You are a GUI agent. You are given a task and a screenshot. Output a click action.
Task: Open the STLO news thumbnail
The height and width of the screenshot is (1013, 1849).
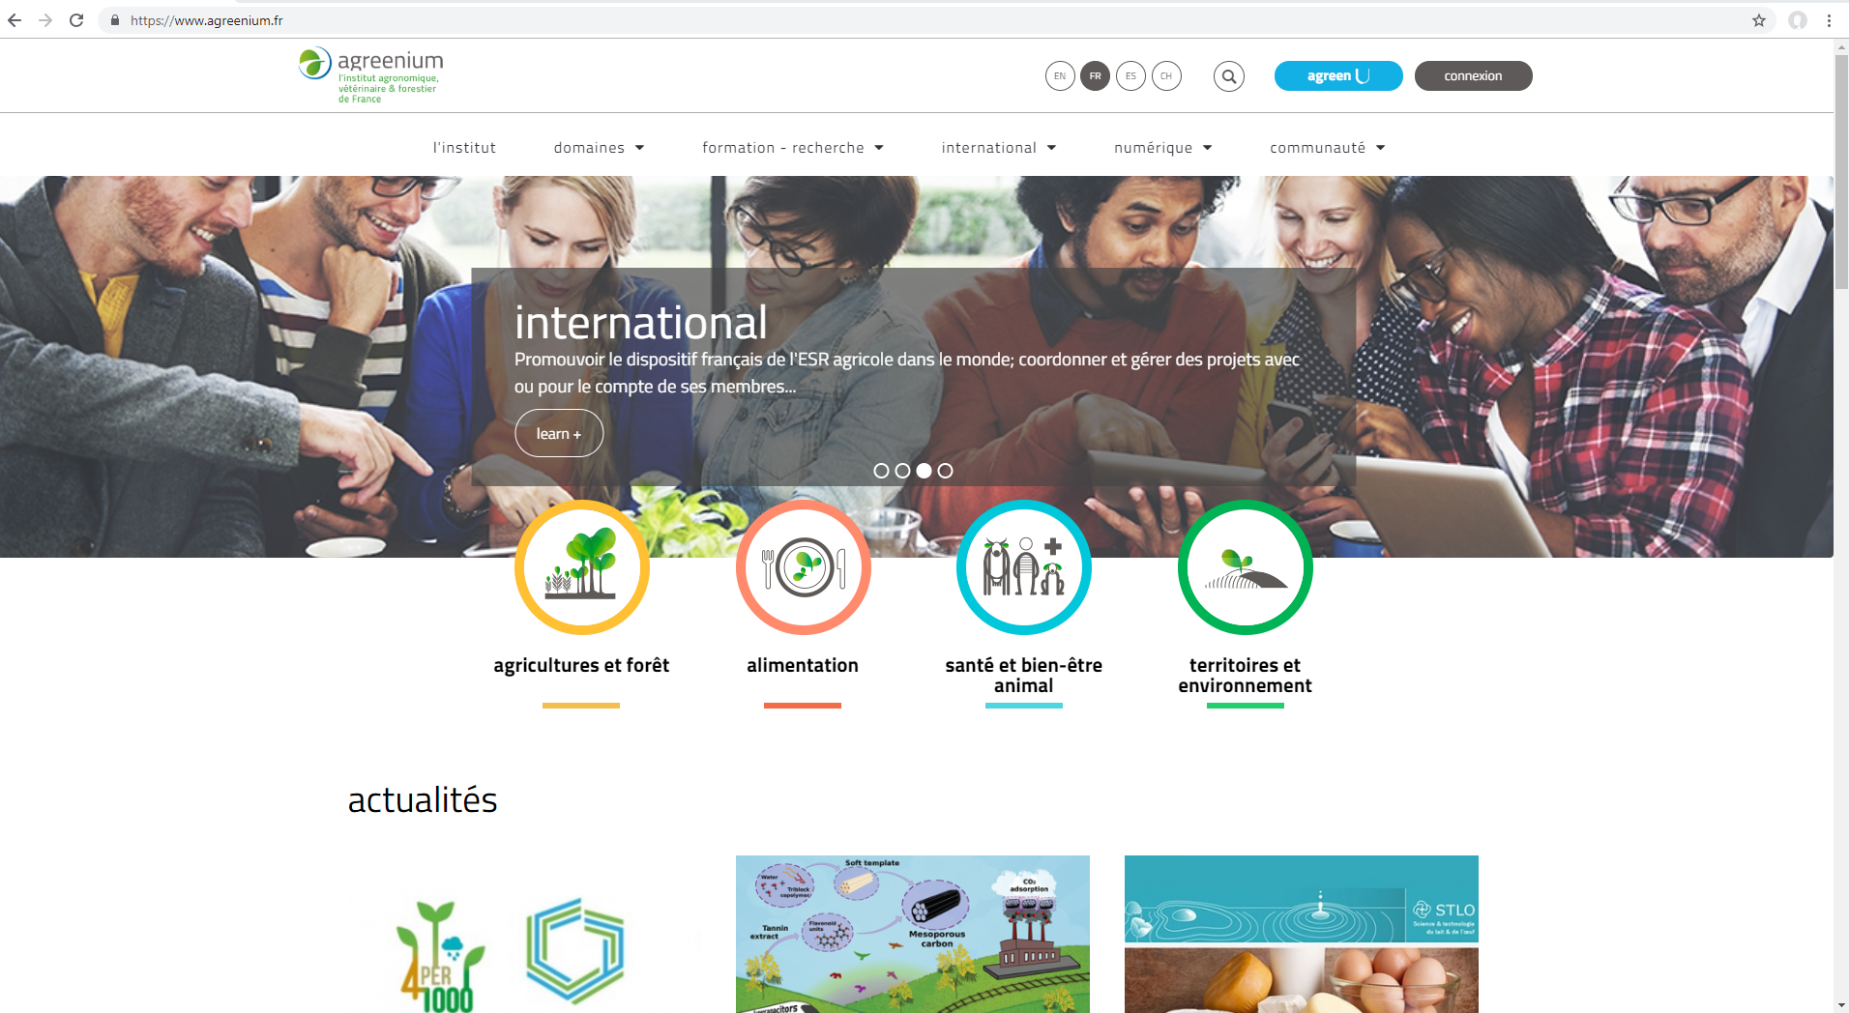click(1301, 934)
